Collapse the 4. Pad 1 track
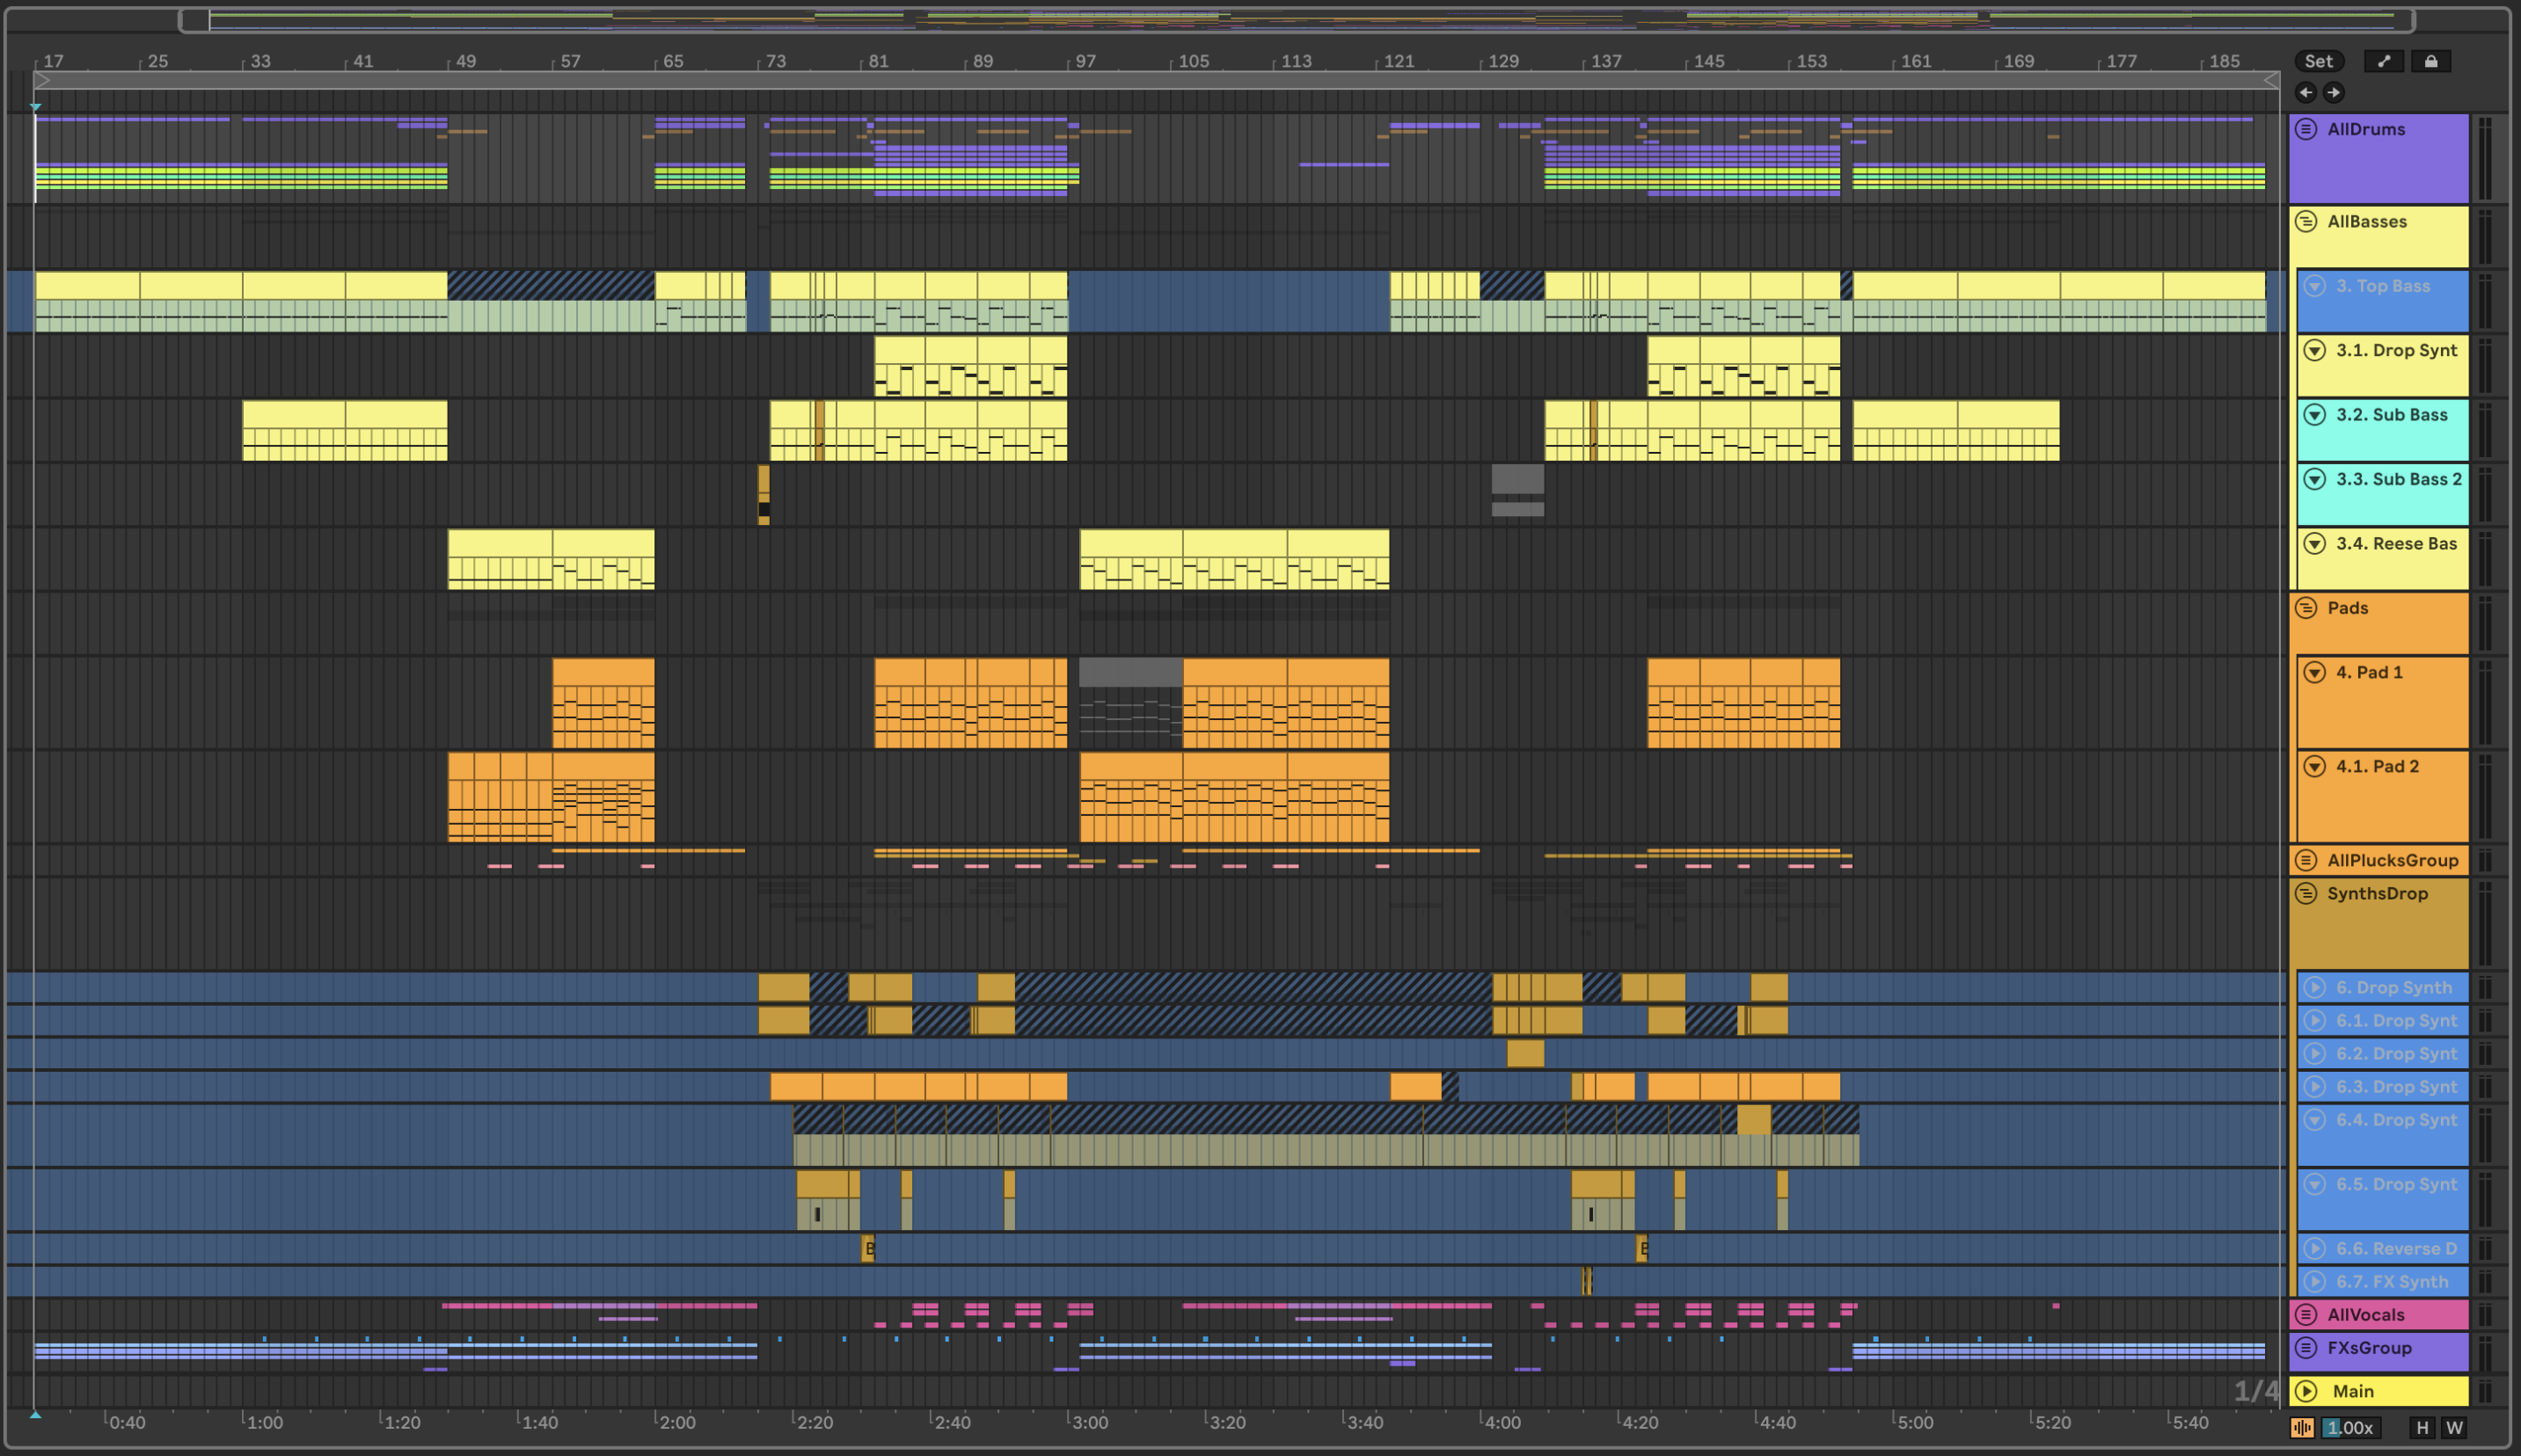The width and height of the screenshot is (2521, 1456). 2314,672
